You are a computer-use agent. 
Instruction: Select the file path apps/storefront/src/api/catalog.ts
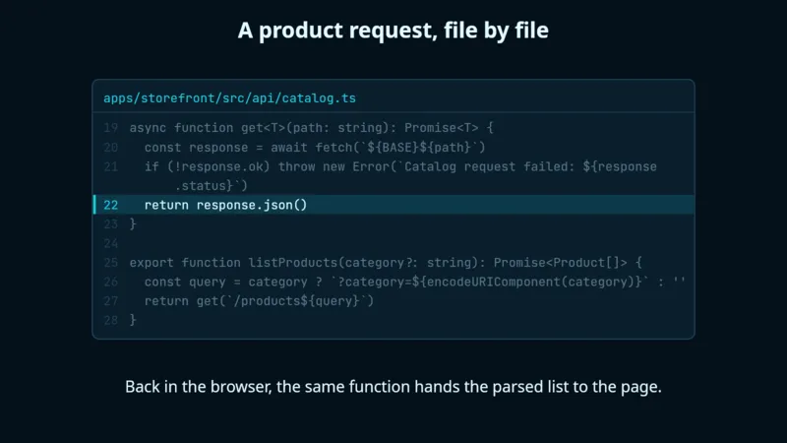click(229, 97)
